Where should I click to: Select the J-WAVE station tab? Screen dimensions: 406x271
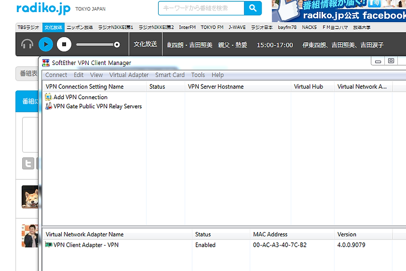(x=237, y=28)
